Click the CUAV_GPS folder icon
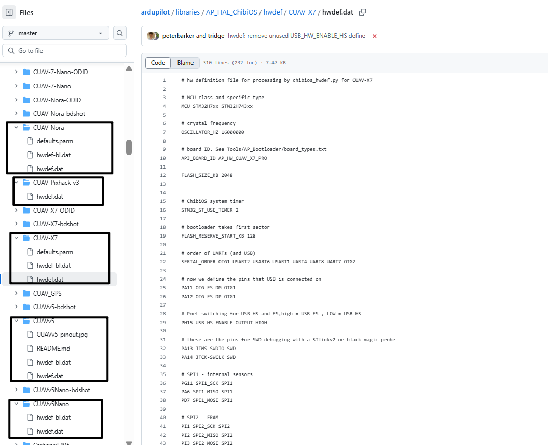548x445 pixels. [26, 294]
